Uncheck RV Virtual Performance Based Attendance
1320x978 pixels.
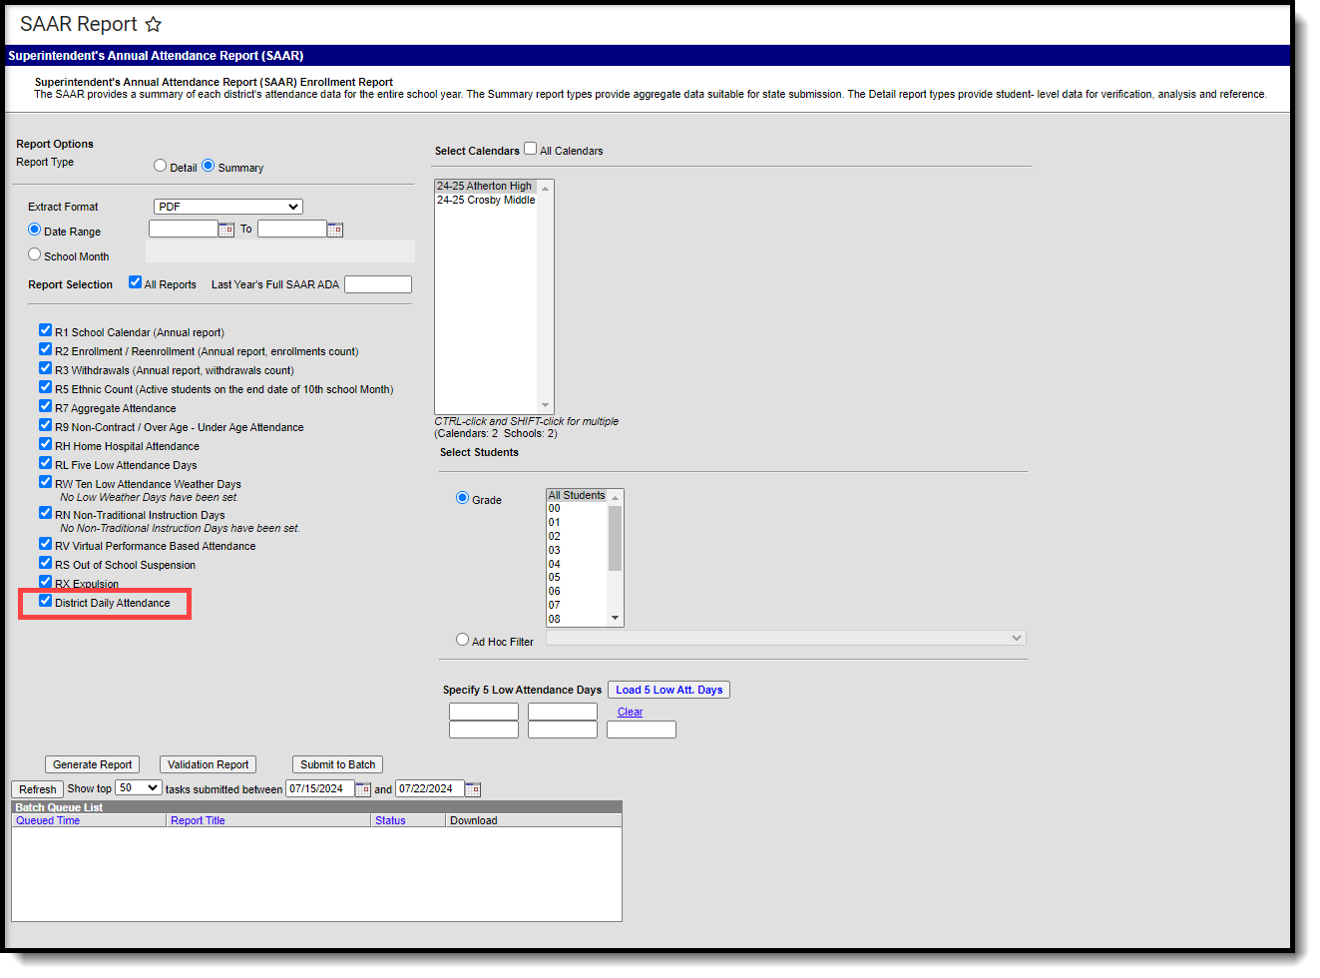tap(46, 544)
